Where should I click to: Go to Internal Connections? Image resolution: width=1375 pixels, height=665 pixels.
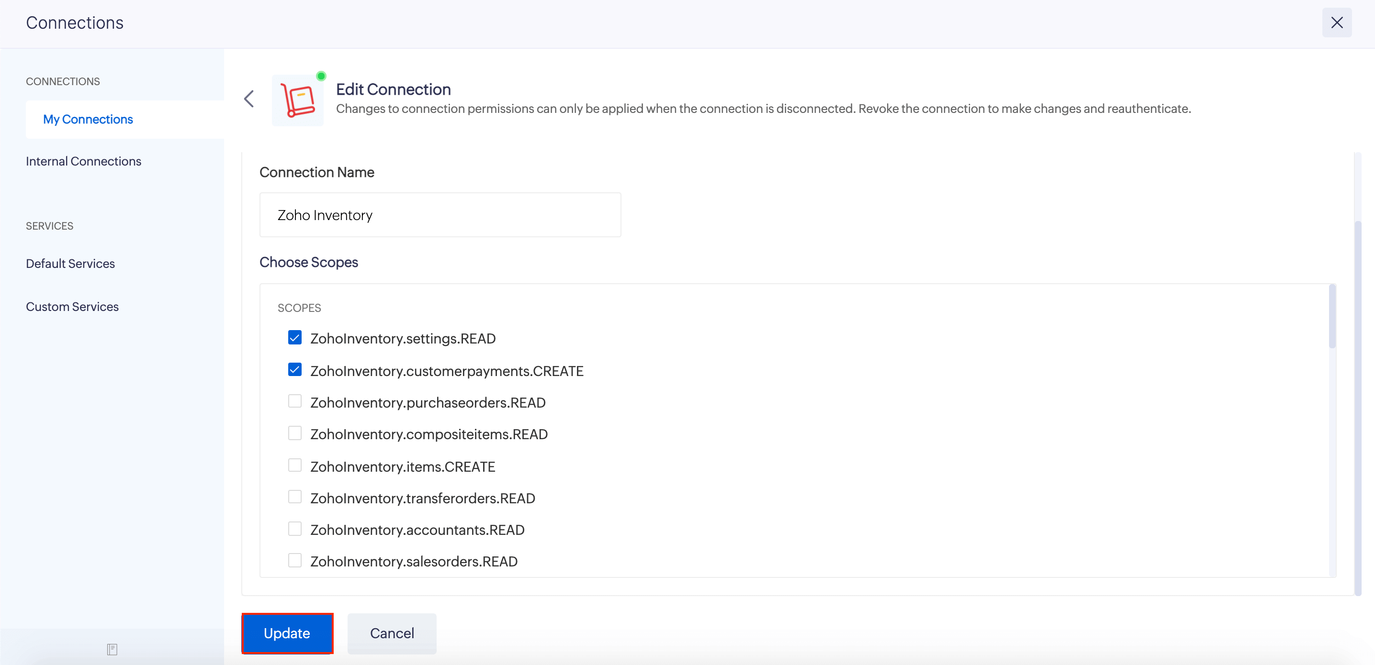point(84,161)
